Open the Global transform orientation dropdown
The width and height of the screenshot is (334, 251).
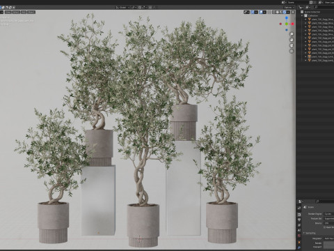pyautogui.click(x=122, y=8)
